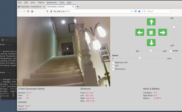182x112 pixels.
Task: Reverse with the down arrow button
Action: point(151,43)
